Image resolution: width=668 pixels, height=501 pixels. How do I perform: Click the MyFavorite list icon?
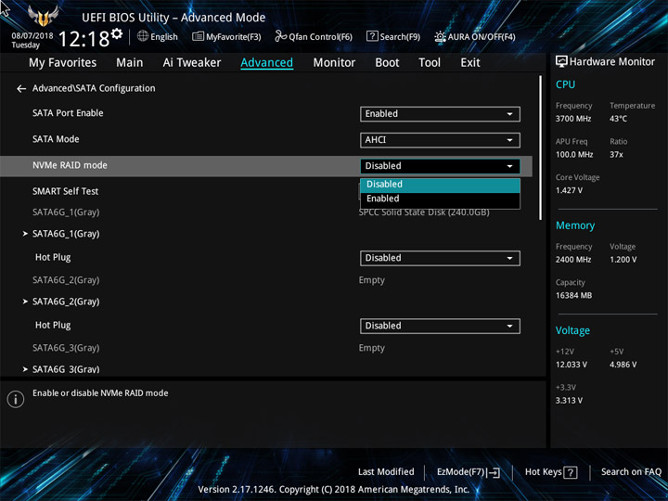pos(198,36)
